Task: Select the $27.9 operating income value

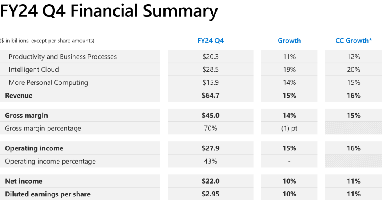Action: 211,148
